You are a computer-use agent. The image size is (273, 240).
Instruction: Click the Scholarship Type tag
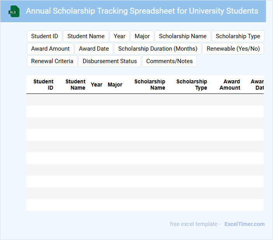238,36
